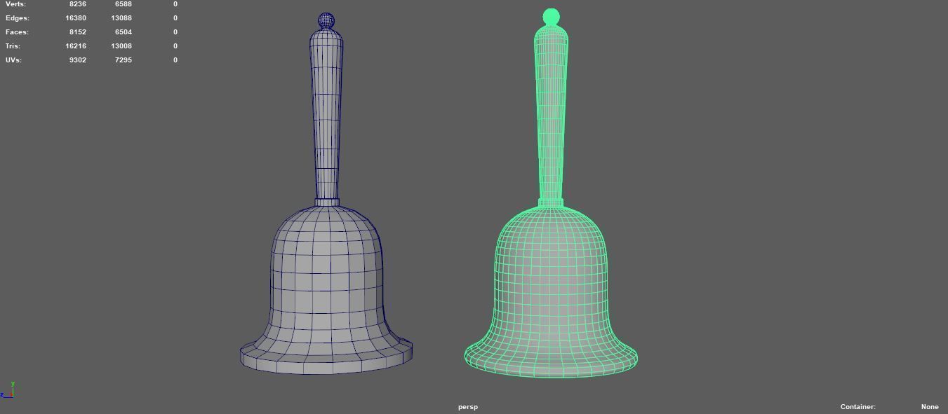Click the Tris value 13008
Screen dimensions: 948x414
click(x=121, y=46)
